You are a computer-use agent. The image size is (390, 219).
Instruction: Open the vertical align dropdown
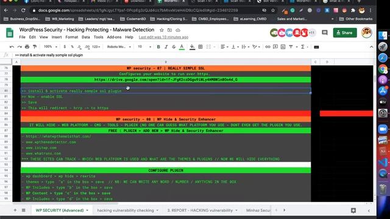(235, 47)
